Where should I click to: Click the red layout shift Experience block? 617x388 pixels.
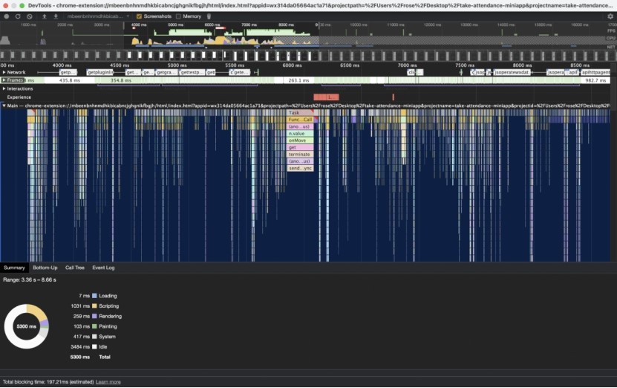click(x=326, y=97)
